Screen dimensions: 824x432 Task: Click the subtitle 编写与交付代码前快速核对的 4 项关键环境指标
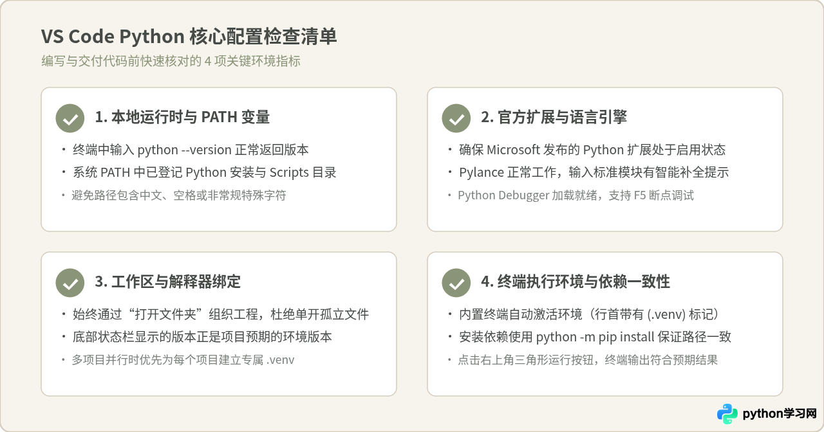pos(171,61)
